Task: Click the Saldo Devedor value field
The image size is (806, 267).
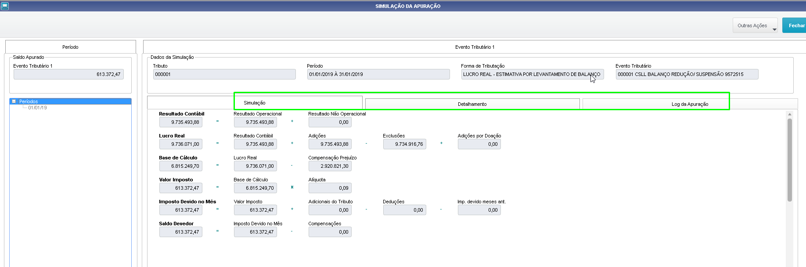Action: click(x=181, y=232)
